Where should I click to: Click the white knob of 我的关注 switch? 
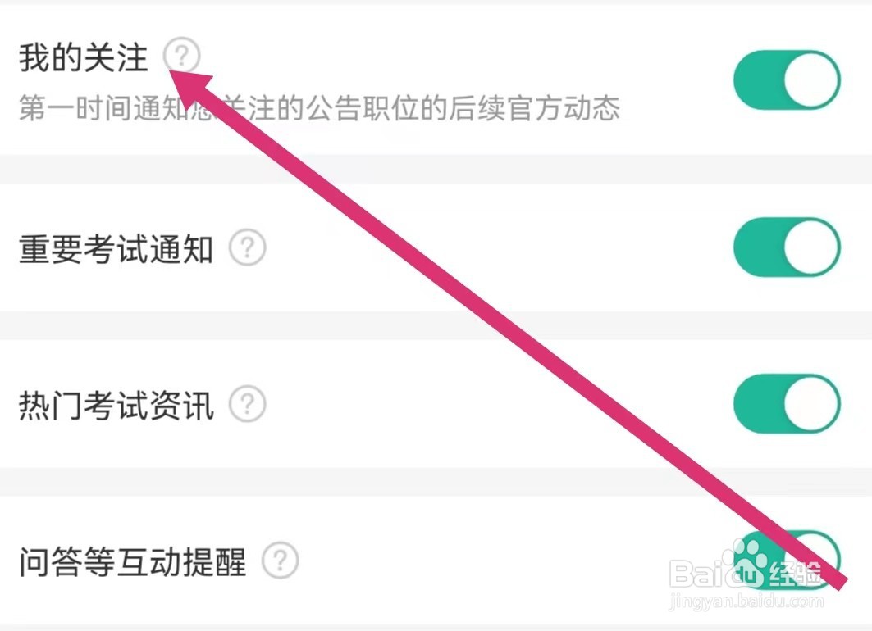(x=811, y=80)
